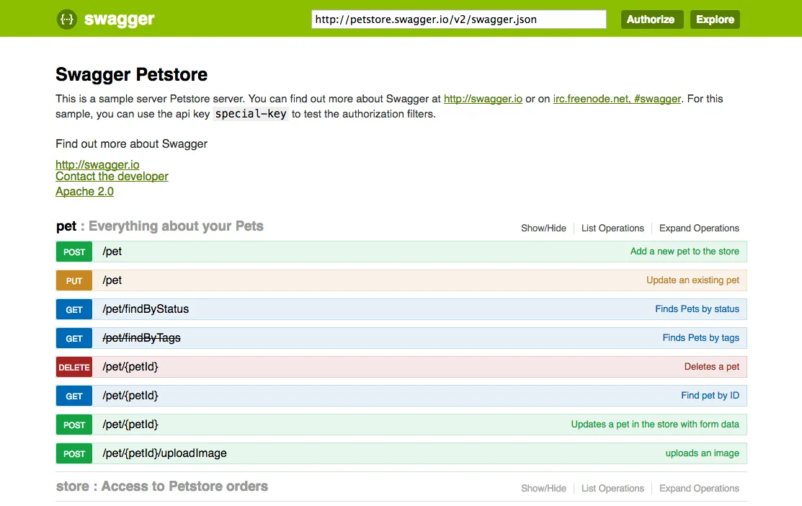The width and height of the screenshot is (802, 506).
Task: Click 'Add a new pet to the store'
Action: tap(685, 252)
